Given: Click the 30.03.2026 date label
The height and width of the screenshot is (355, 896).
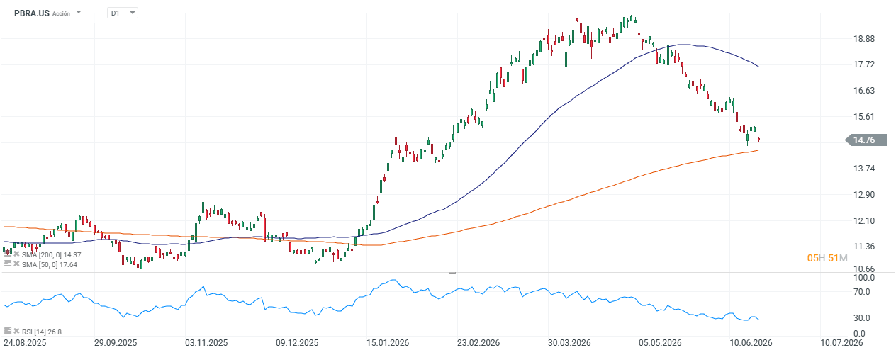Looking at the screenshot, I should pyautogui.click(x=570, y=342).
